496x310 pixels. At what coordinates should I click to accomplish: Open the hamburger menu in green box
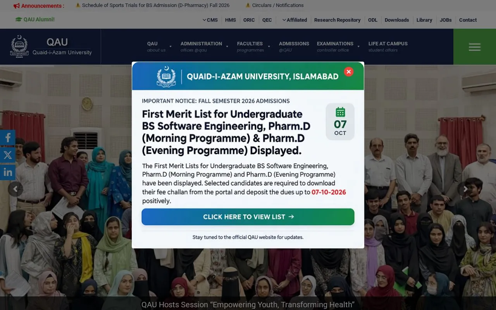pos(475,47)
